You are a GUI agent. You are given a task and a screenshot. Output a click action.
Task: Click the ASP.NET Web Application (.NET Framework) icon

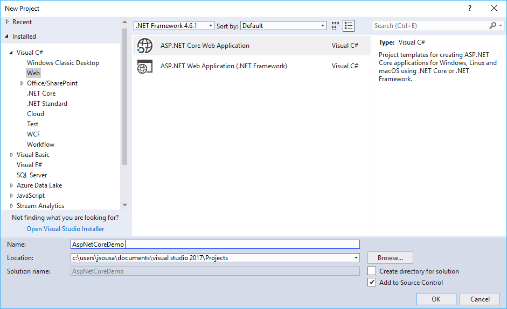144,66
